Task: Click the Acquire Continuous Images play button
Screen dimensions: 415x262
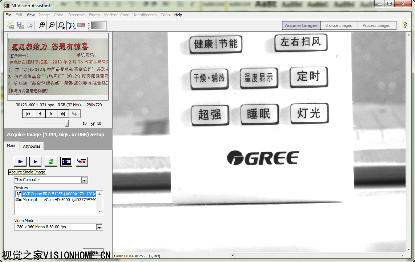Action: point(36,161)
